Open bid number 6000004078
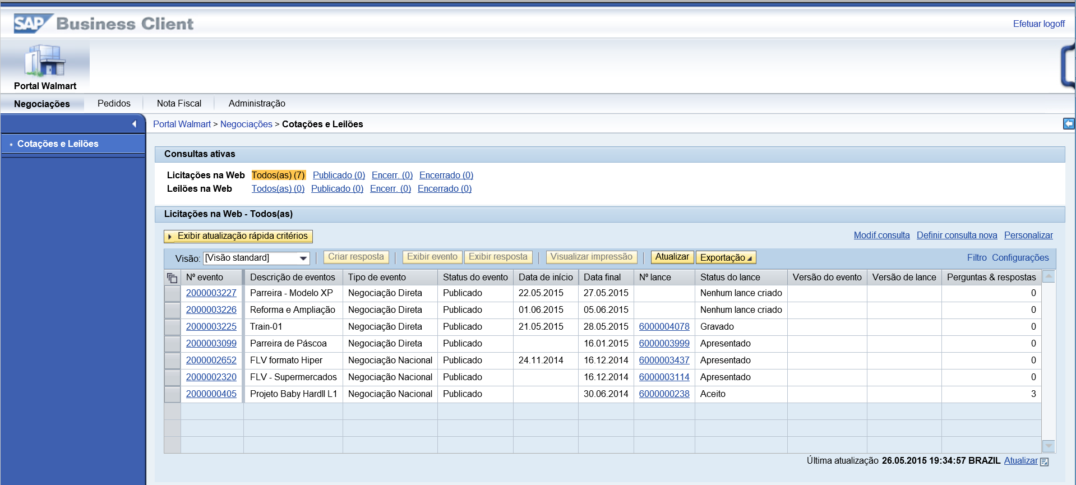 (x=664, y=326)
